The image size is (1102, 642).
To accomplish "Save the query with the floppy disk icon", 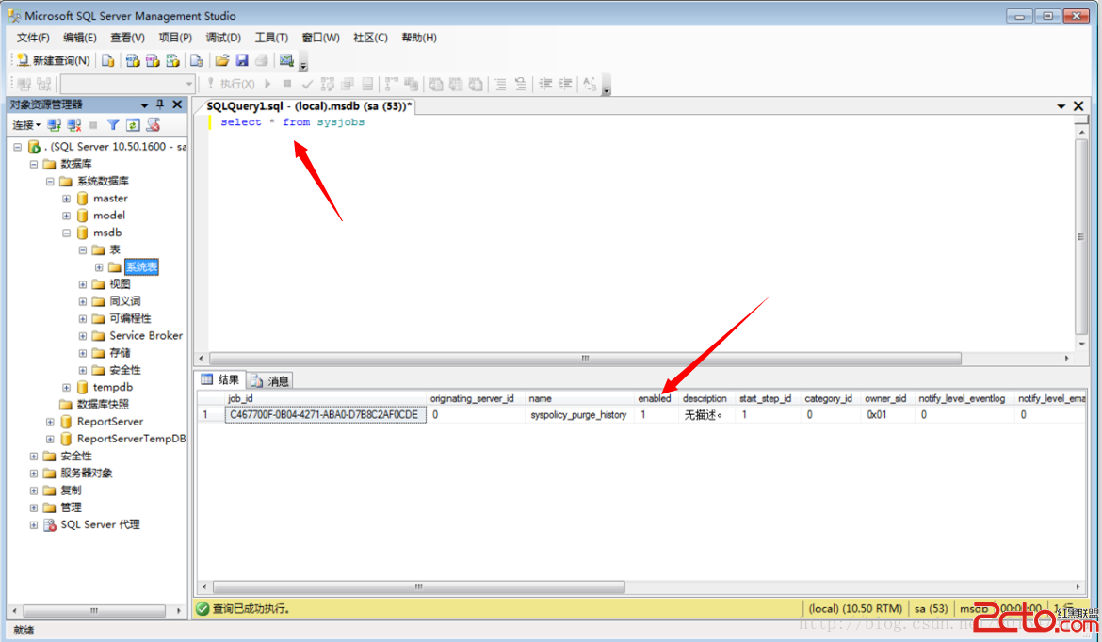I will [242, 60].
